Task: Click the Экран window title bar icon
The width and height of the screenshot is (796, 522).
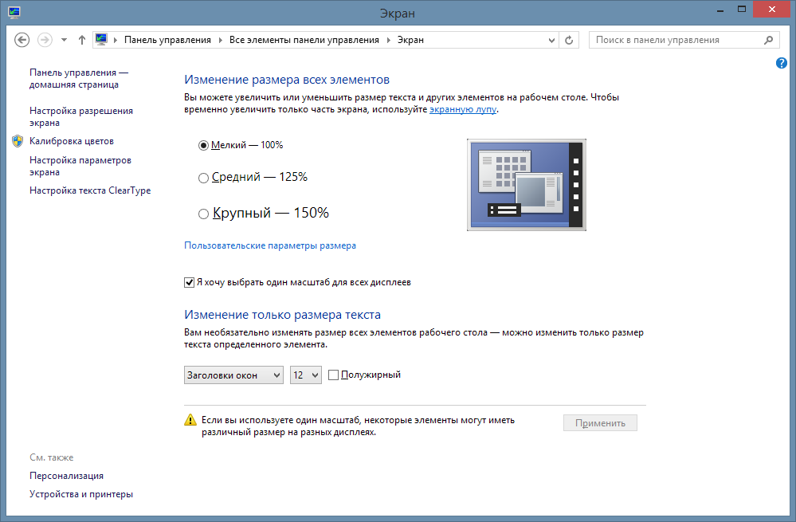Action: pos(14,12)
